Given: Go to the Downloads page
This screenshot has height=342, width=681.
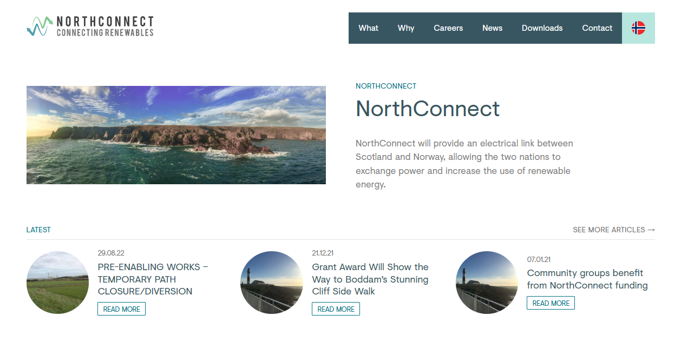Looking at the screenshot, I should (x=542, y=28).
